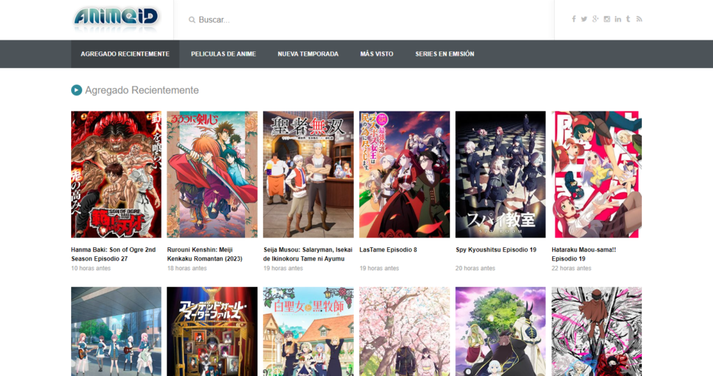Open the Instagram social icon
Screen dimensions: 713x376
click(x=606, y=19)
